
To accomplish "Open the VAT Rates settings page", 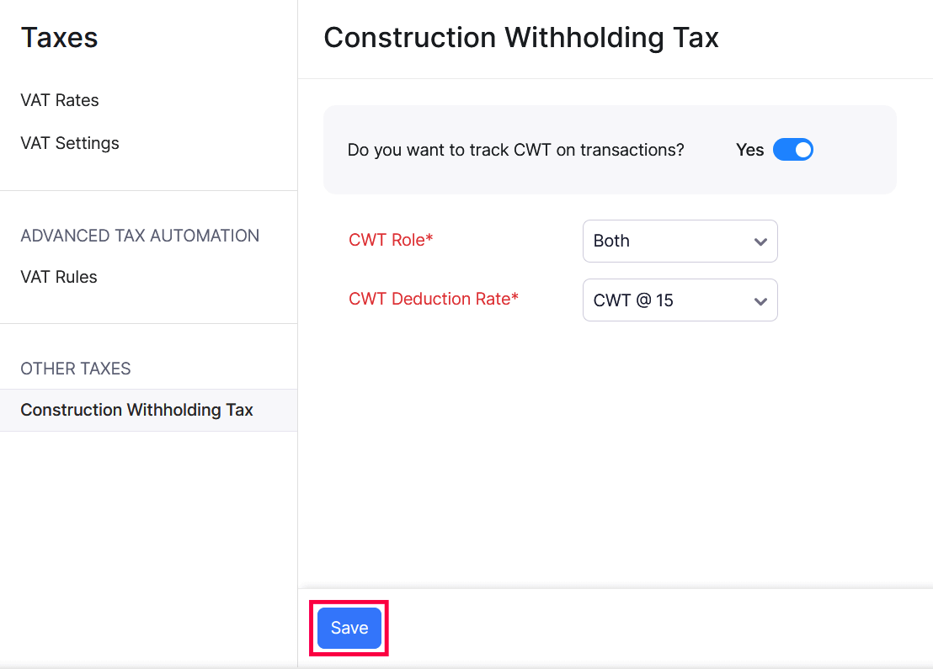I will 59,100.
